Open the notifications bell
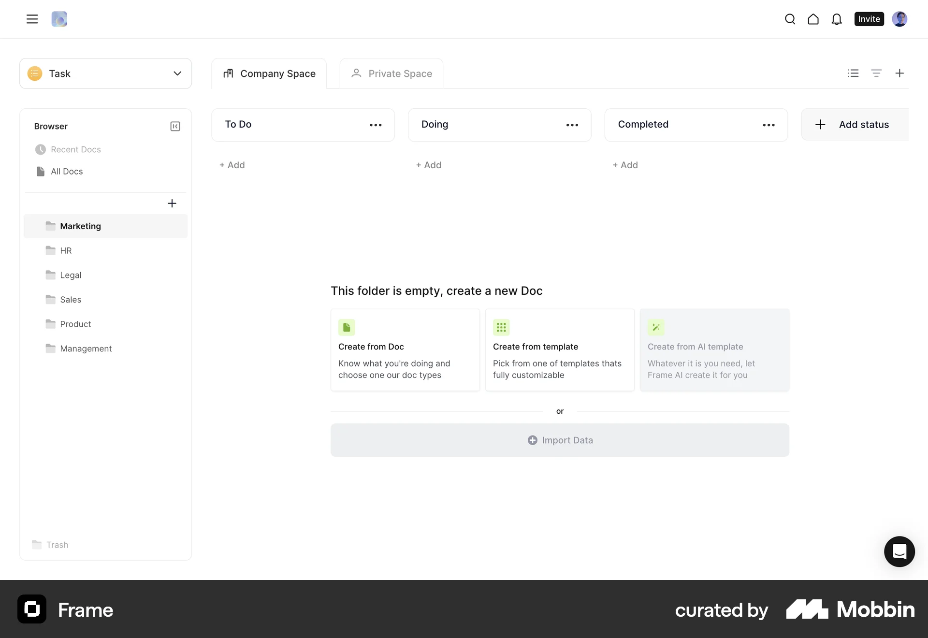The image size is (928, 638). tap(836, 19)
